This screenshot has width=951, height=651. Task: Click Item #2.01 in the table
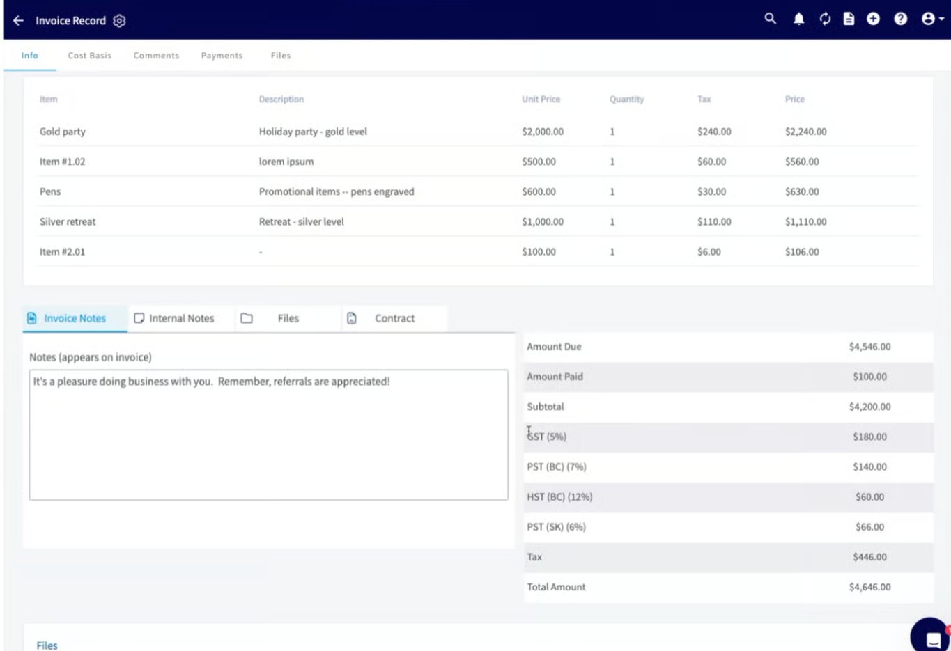(x=62, y=251)
